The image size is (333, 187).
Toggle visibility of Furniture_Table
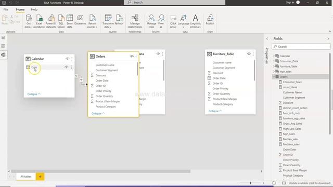249,54
